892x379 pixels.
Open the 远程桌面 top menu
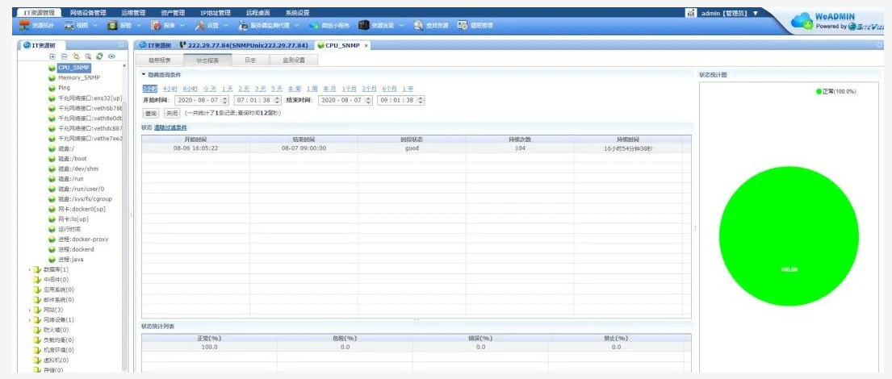[x=258, y=13]
